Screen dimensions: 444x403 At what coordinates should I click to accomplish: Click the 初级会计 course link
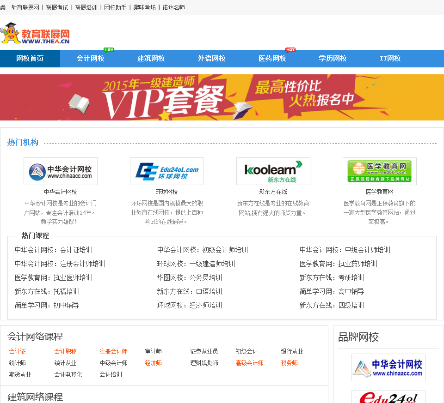pos(247,352)
